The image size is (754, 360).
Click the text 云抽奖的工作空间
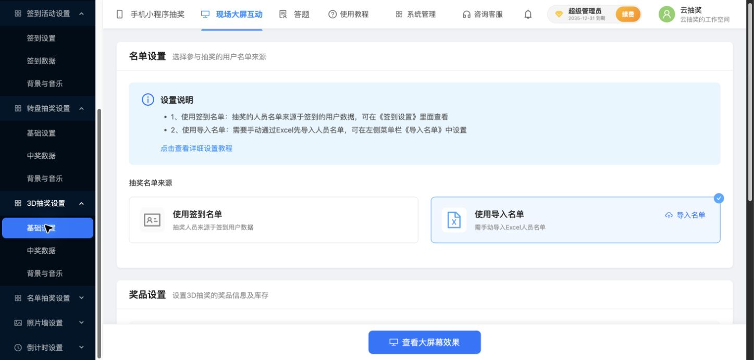tap(705, 20)
